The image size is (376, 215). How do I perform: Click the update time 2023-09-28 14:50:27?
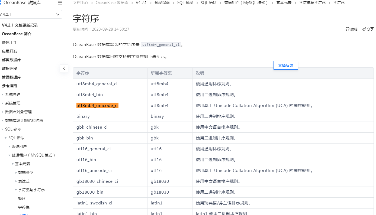[111, 29]
